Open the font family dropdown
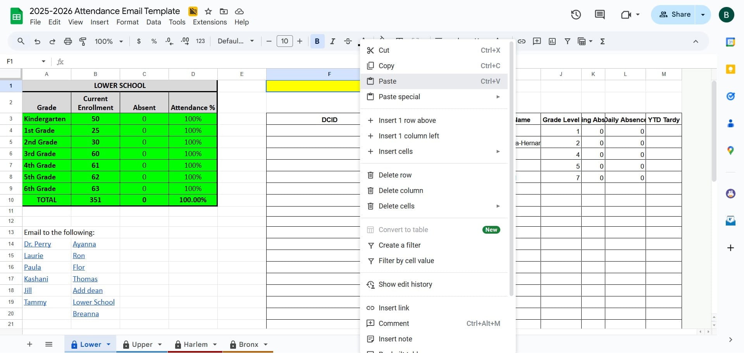 point(236,41)
